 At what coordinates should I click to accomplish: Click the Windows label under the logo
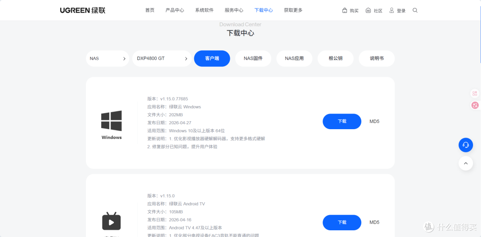point(112,138)
